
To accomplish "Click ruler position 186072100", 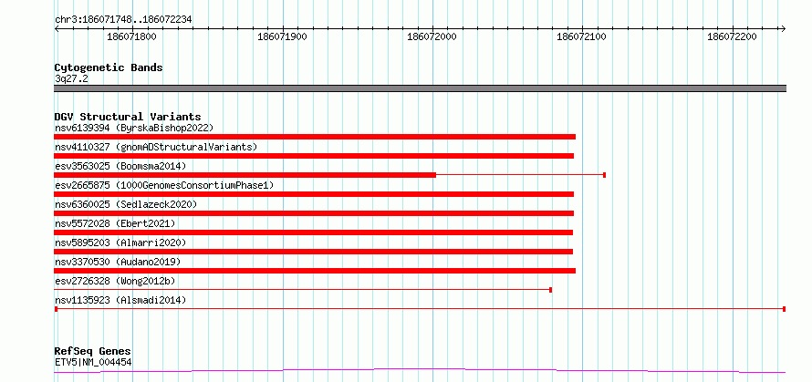I will coord(581,36).
